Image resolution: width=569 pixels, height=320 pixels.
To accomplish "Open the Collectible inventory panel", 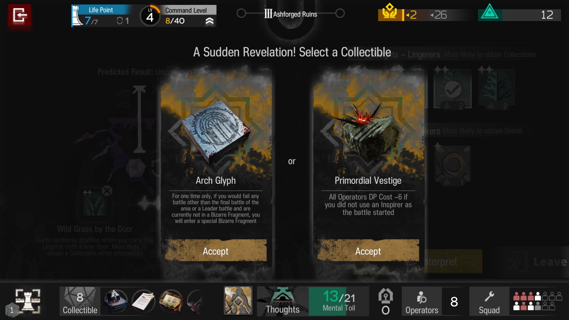I will click(x=80, y=301).
